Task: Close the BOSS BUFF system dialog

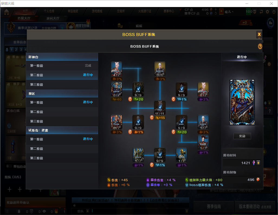Action: pos(259,35)
